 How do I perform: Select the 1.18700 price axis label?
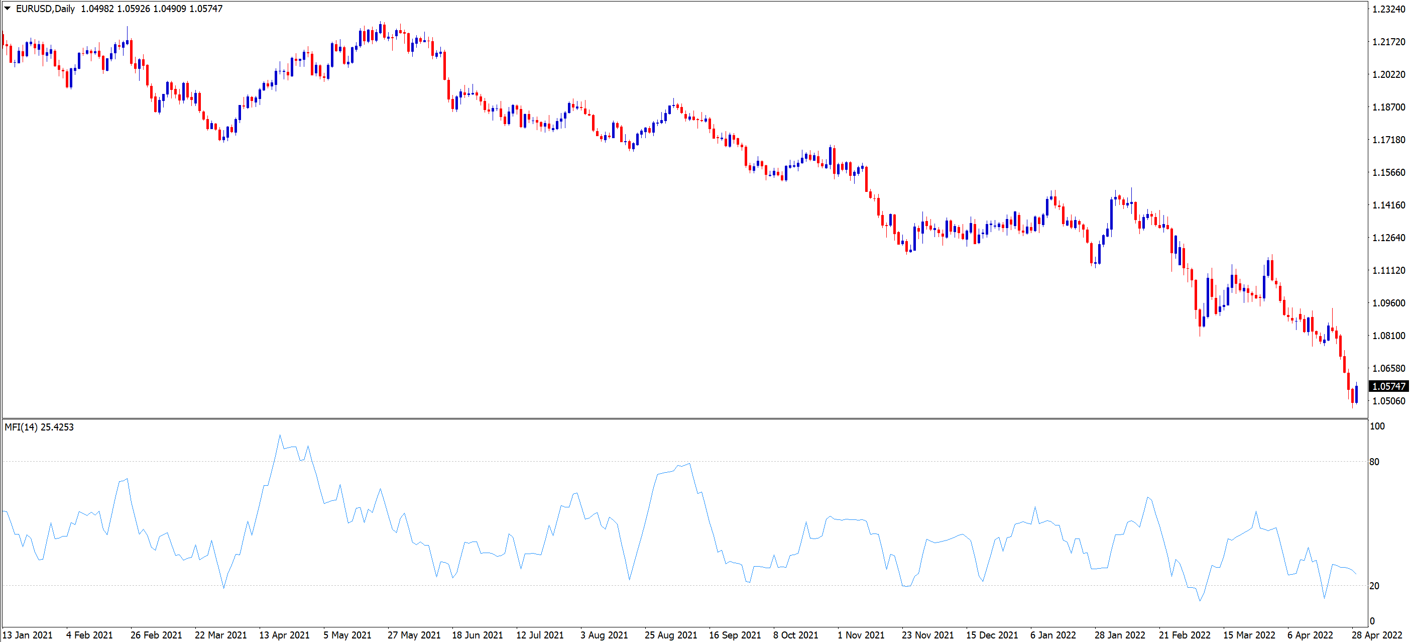point(1388,107)
